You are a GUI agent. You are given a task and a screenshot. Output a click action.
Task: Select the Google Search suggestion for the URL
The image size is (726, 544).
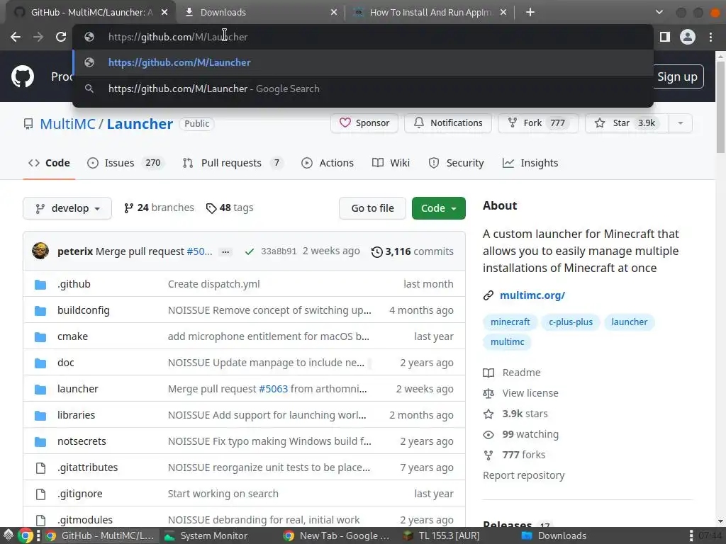pyautogui.click(x=363, y=89)
